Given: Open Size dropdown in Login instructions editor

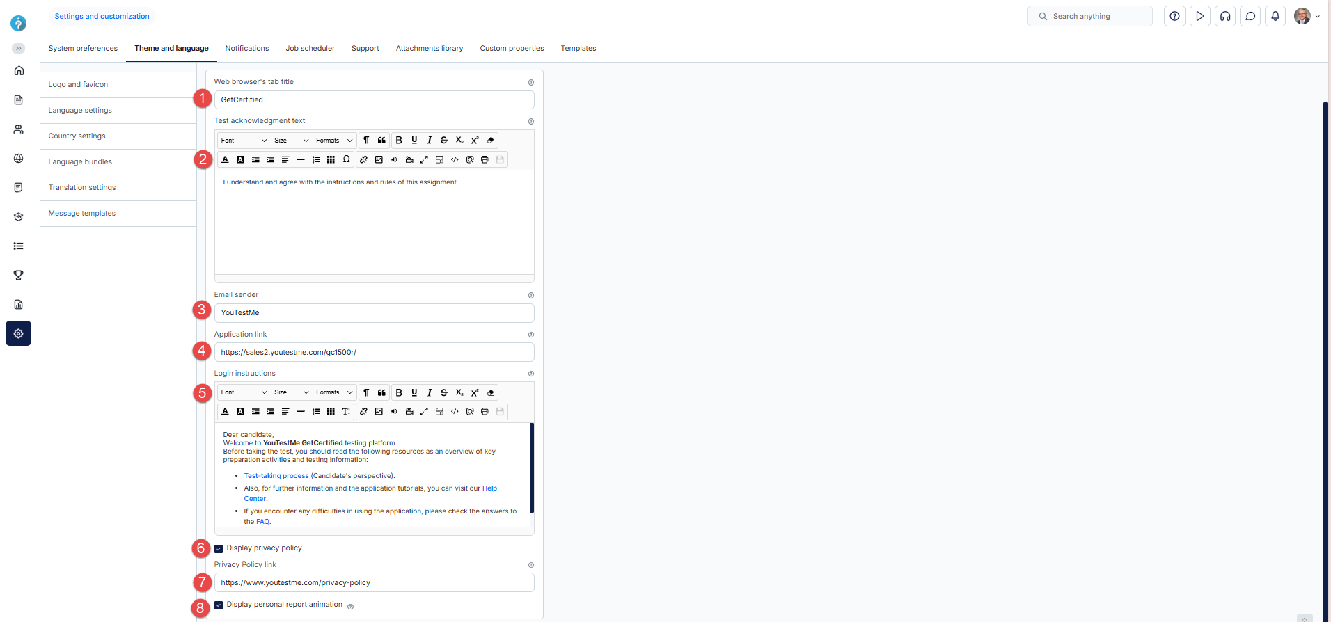Looking at the screenshot, I should coord(291,392).
